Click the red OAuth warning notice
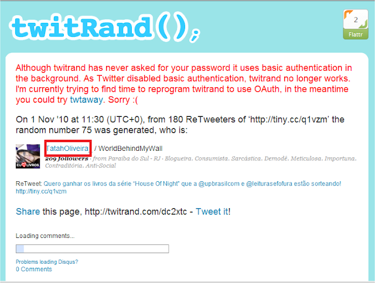 point(183,84)
